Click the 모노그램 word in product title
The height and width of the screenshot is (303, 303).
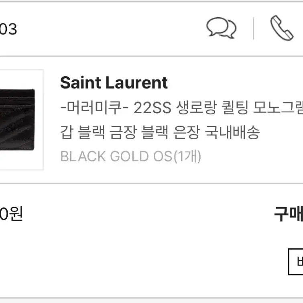[x=278, y=108]
